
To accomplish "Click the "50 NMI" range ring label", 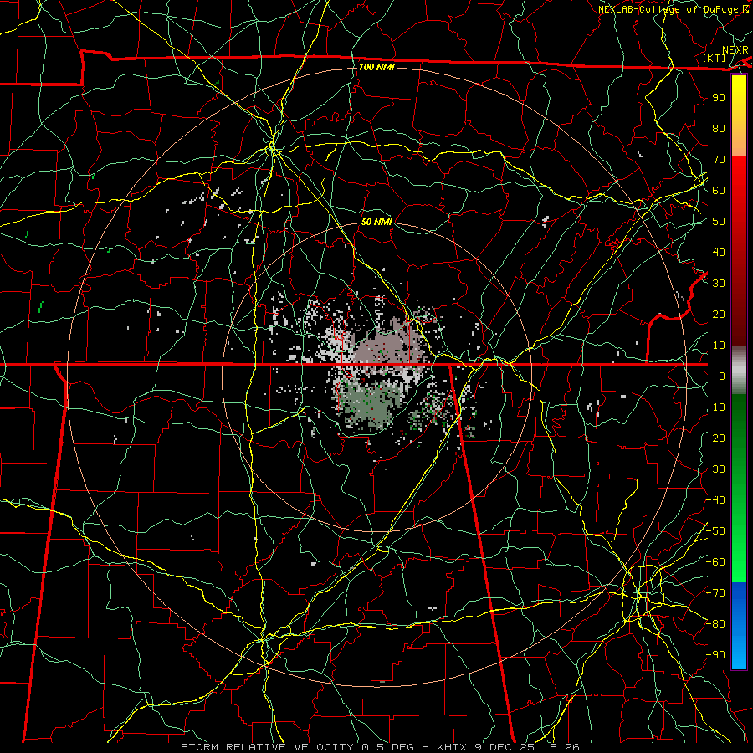I will tap(376, 222).
